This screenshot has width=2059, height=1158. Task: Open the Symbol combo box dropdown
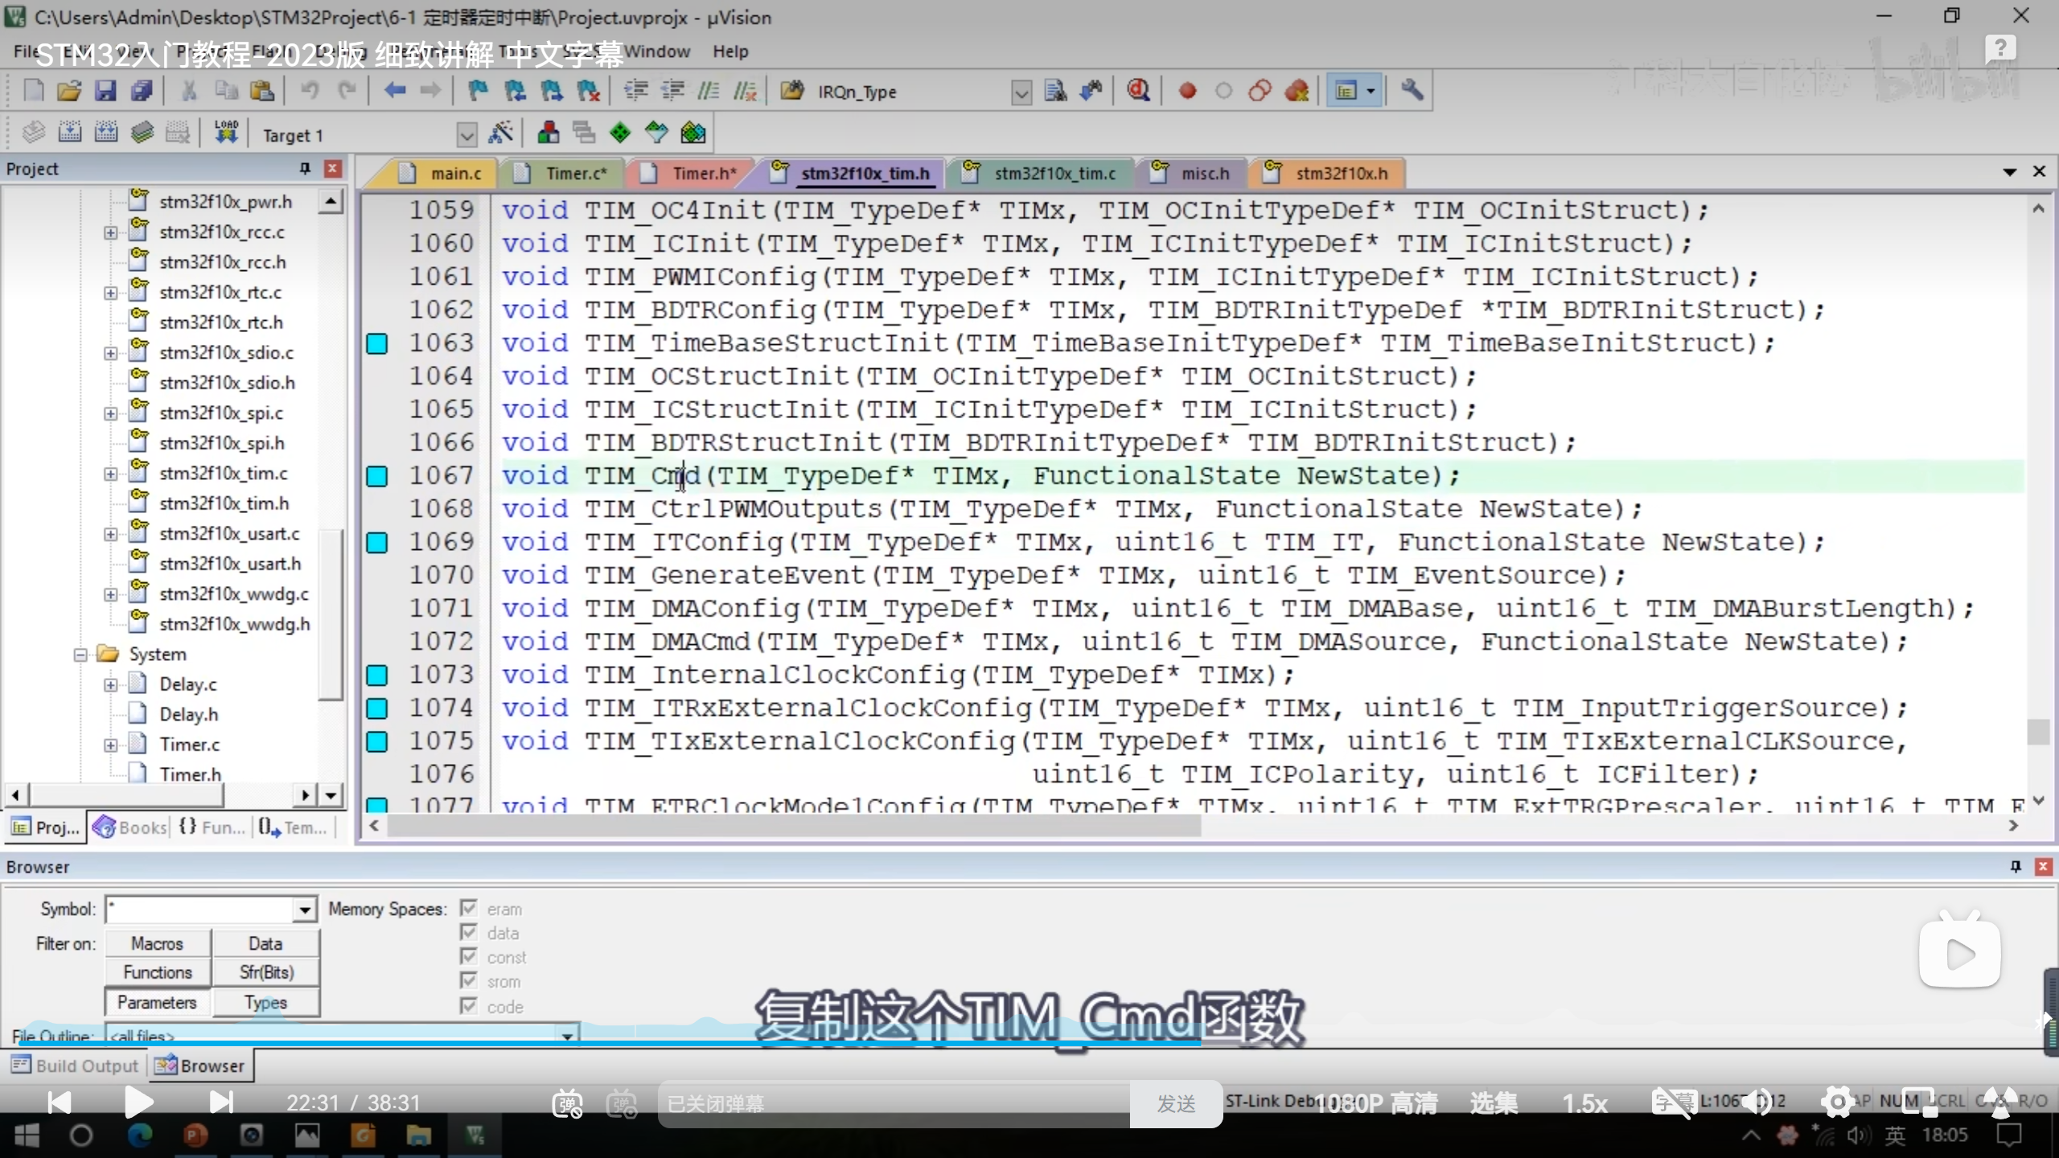(x=304, y=910)
